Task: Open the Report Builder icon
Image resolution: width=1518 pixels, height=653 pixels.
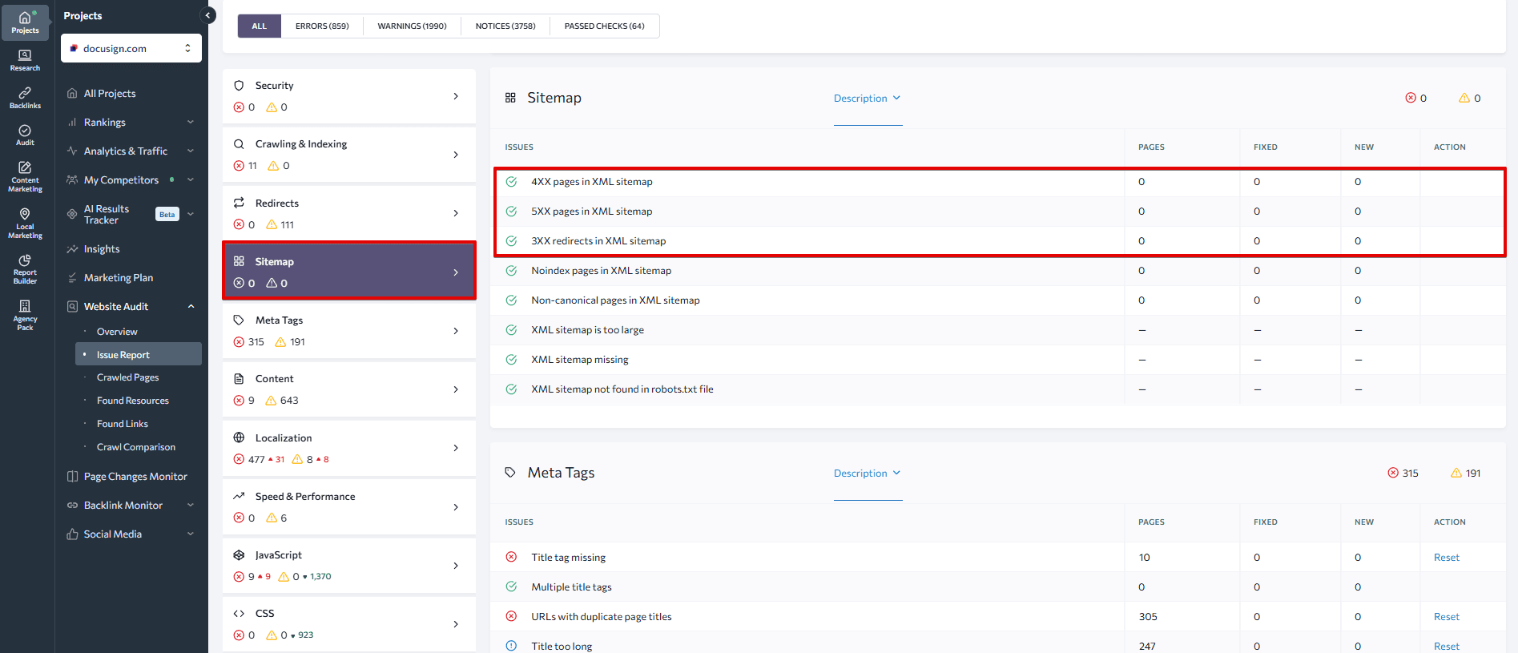Action: tap(25, 268)
